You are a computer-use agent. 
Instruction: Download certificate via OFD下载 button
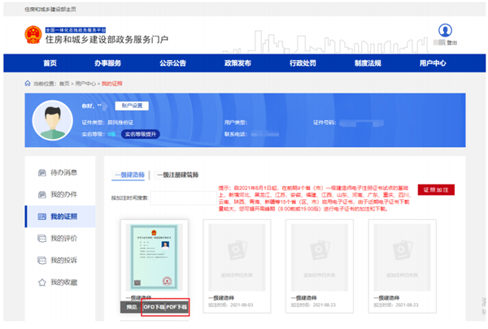(x=153, y=308)
